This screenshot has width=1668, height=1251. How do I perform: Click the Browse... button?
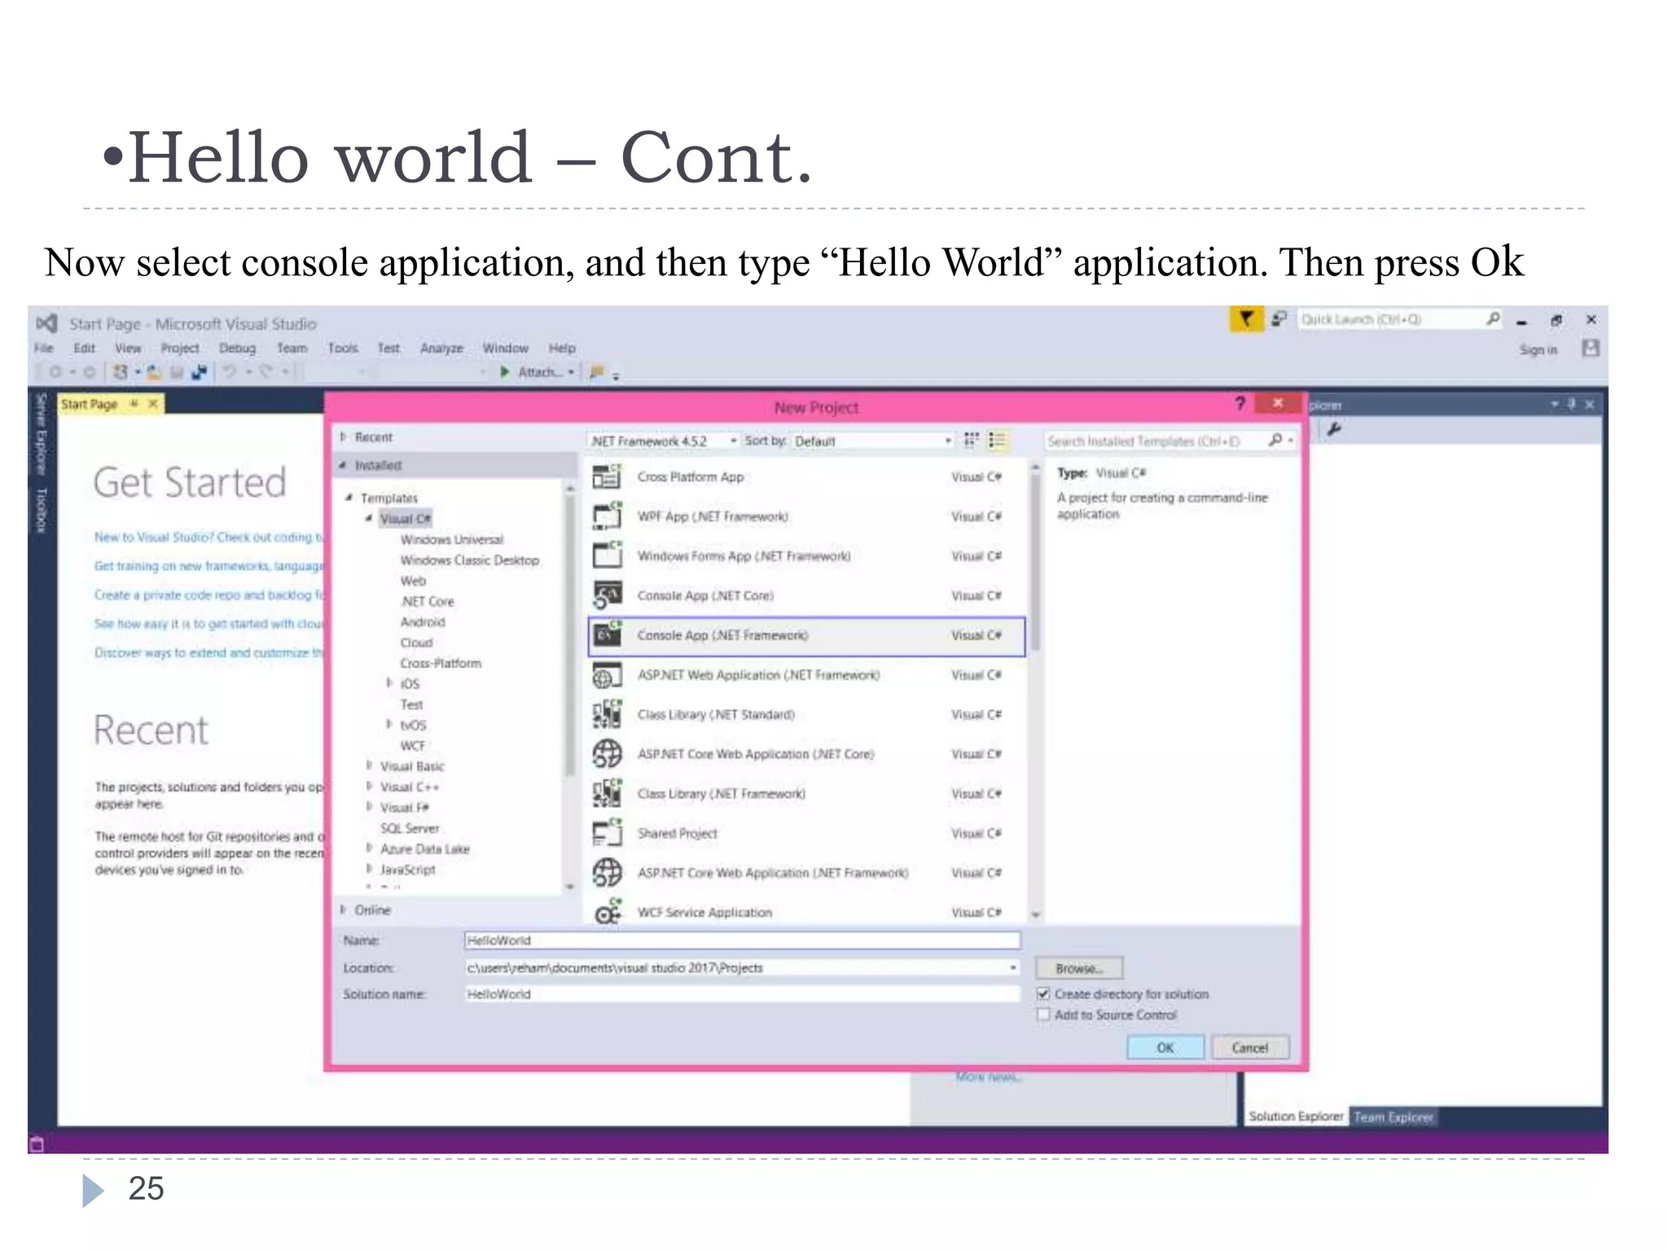[1078, 968]
